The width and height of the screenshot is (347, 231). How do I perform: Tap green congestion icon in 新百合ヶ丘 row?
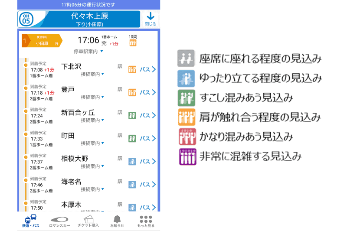coord(132,115)
